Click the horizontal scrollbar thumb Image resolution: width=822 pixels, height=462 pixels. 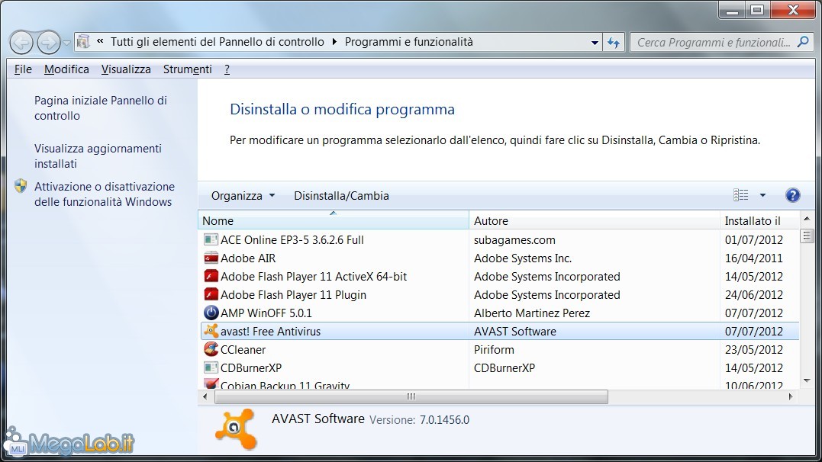411,397
